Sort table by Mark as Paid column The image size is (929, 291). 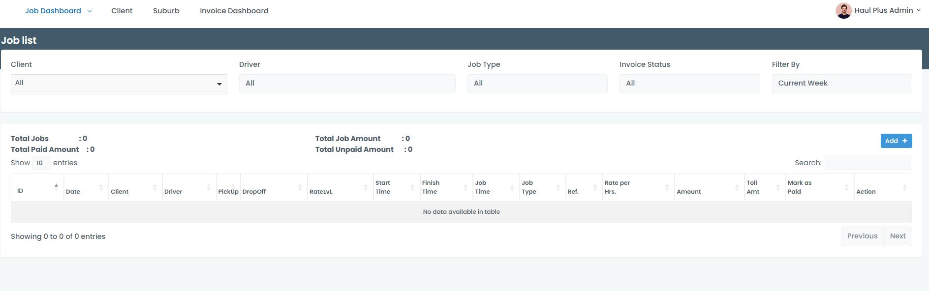coord(820,187)
